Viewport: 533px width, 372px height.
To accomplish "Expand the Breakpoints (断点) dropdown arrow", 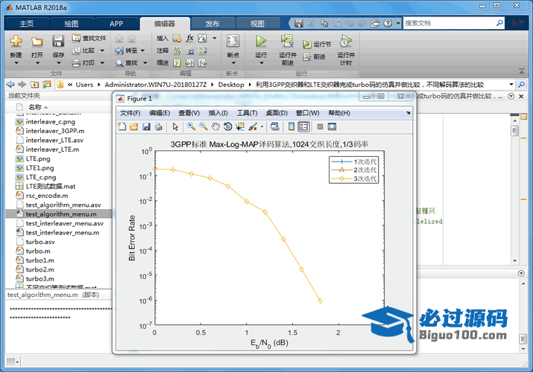I will point(233,63).
